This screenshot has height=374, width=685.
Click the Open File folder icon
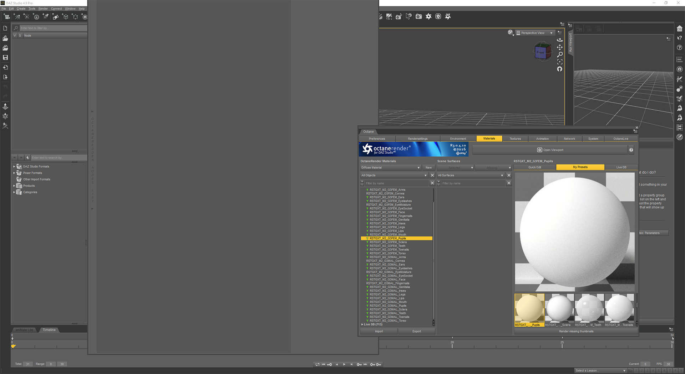point(5,38)
